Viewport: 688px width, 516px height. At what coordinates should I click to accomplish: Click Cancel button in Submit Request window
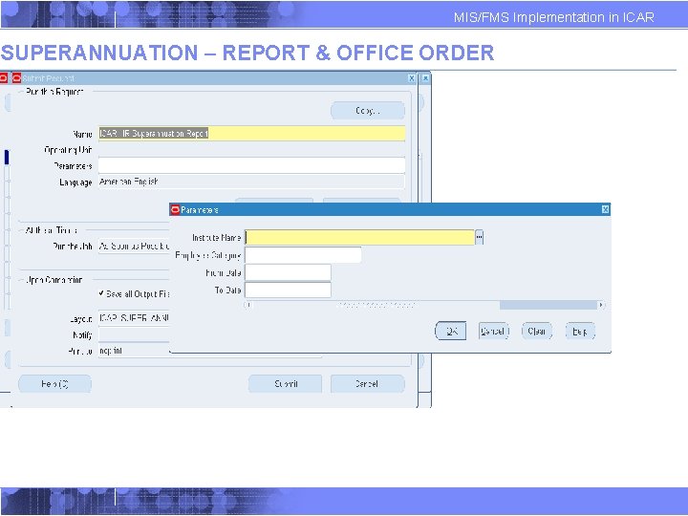(367, 384)
